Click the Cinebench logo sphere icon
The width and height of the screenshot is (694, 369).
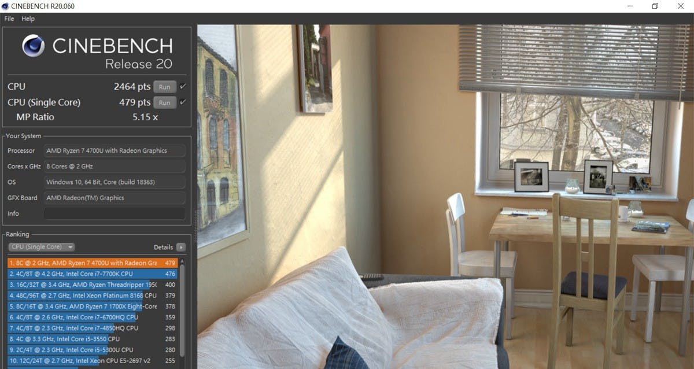point(33,46)
